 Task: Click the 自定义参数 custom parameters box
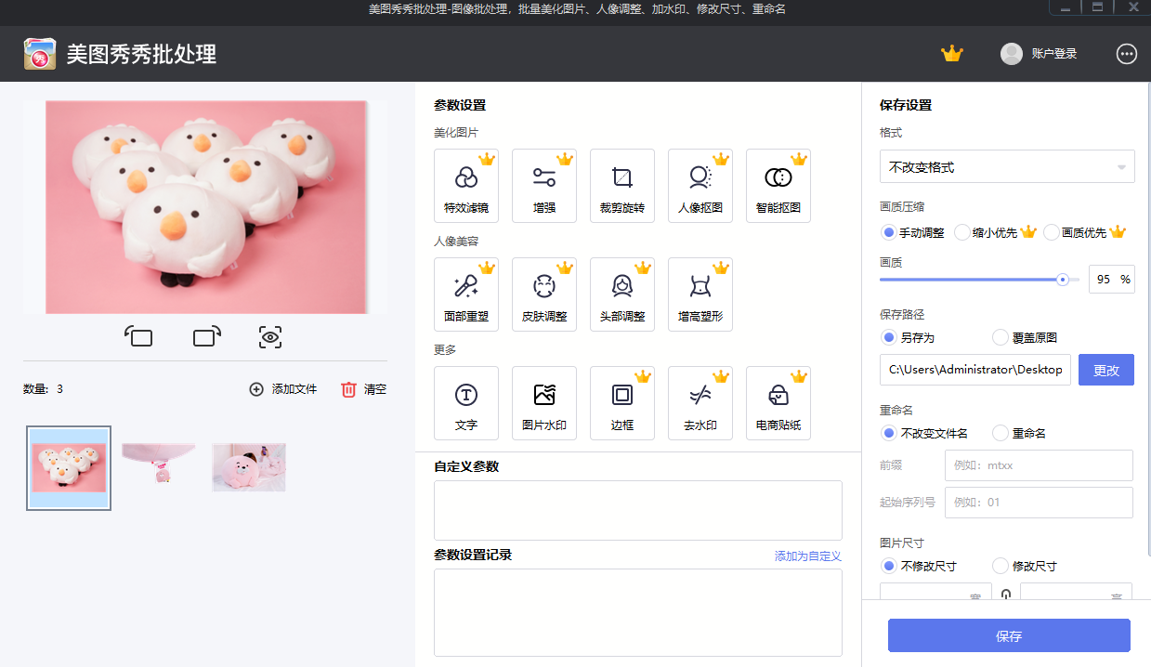pyautogui.click(x=638, y=510)
